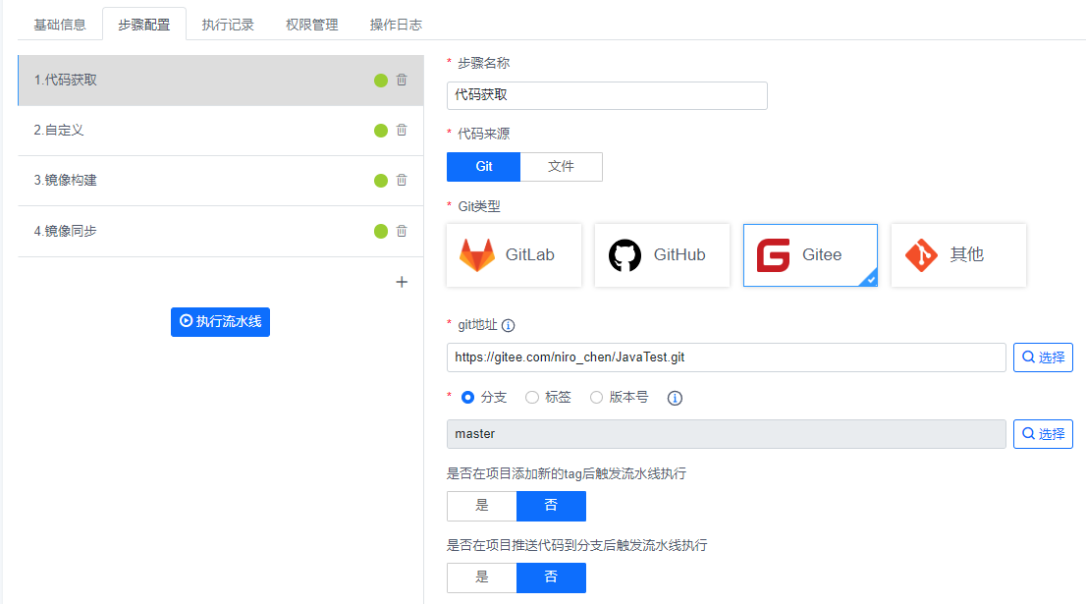
Task: Click the info icon next to git地址
Action: 509,325
